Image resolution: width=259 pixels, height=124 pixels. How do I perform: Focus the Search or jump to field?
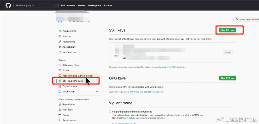pyautogui.click(x=36, y=5)
